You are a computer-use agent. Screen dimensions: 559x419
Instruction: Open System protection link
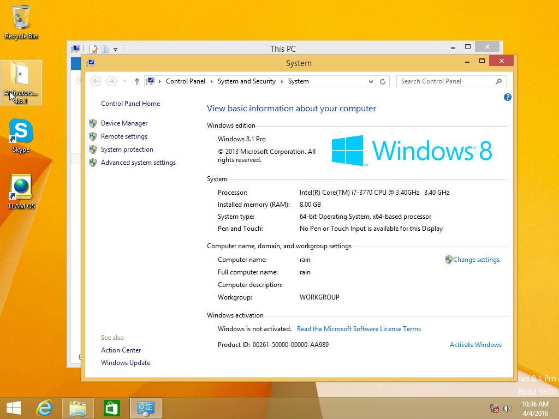point(127,149)
